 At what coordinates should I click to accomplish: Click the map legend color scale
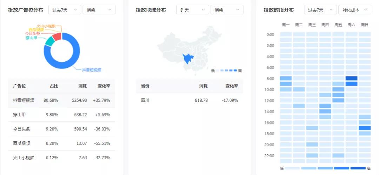tap(226, 70)
